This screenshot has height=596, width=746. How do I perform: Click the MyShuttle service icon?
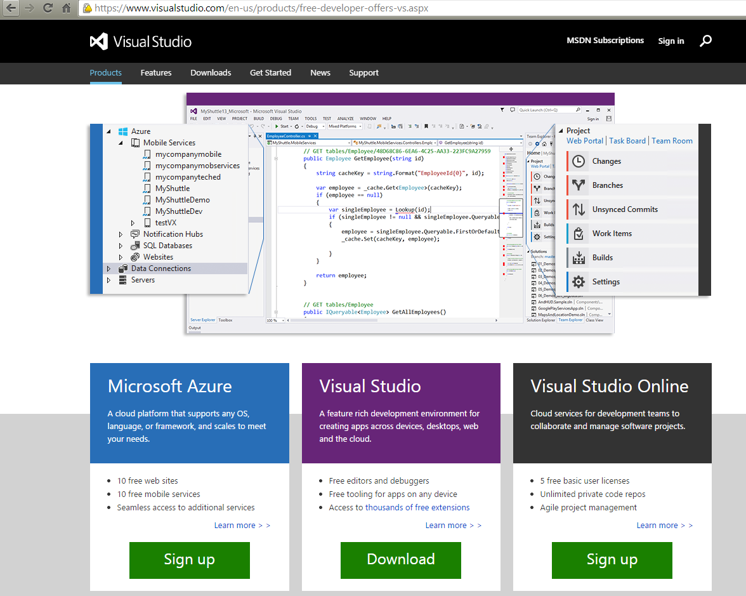(x=147, y=189)
